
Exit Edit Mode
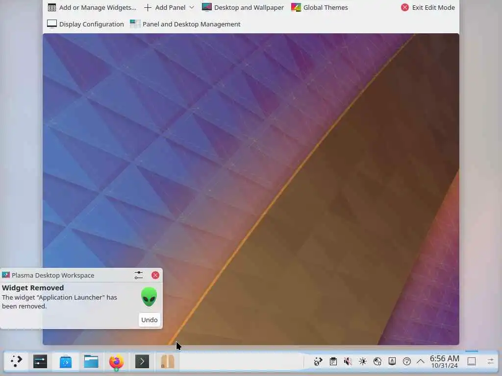427,7
